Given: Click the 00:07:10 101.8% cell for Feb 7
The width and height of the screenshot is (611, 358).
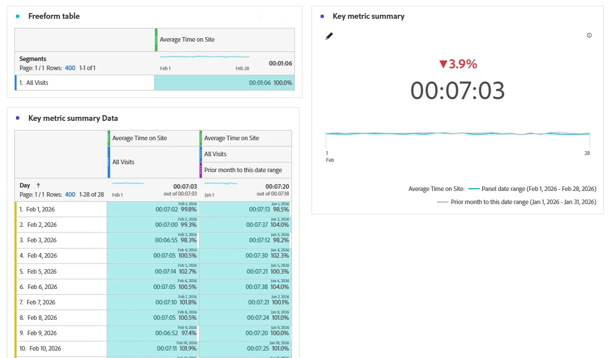Looking at the screenshot, I should click(153, 302).
